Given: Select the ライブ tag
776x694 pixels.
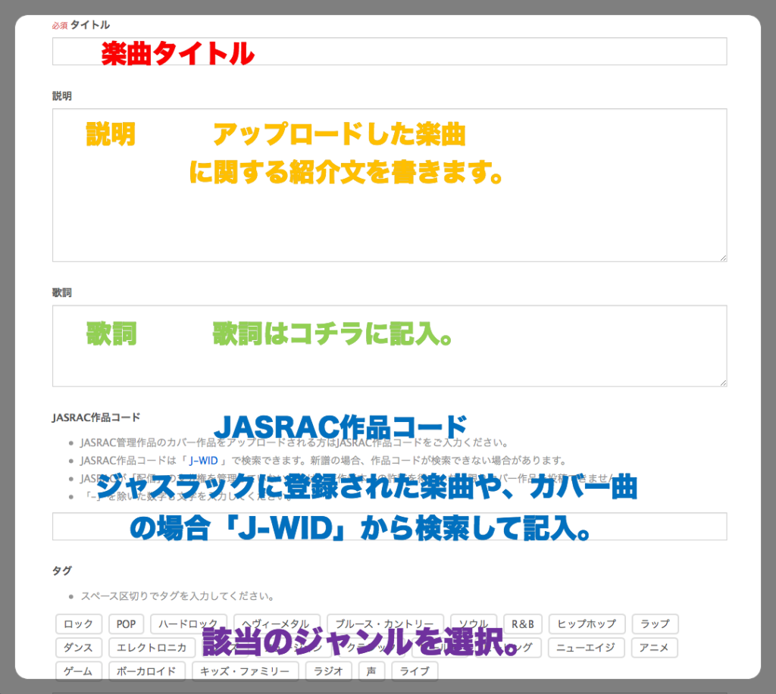Looking at the screenshot, I should (x=415, y=672).
